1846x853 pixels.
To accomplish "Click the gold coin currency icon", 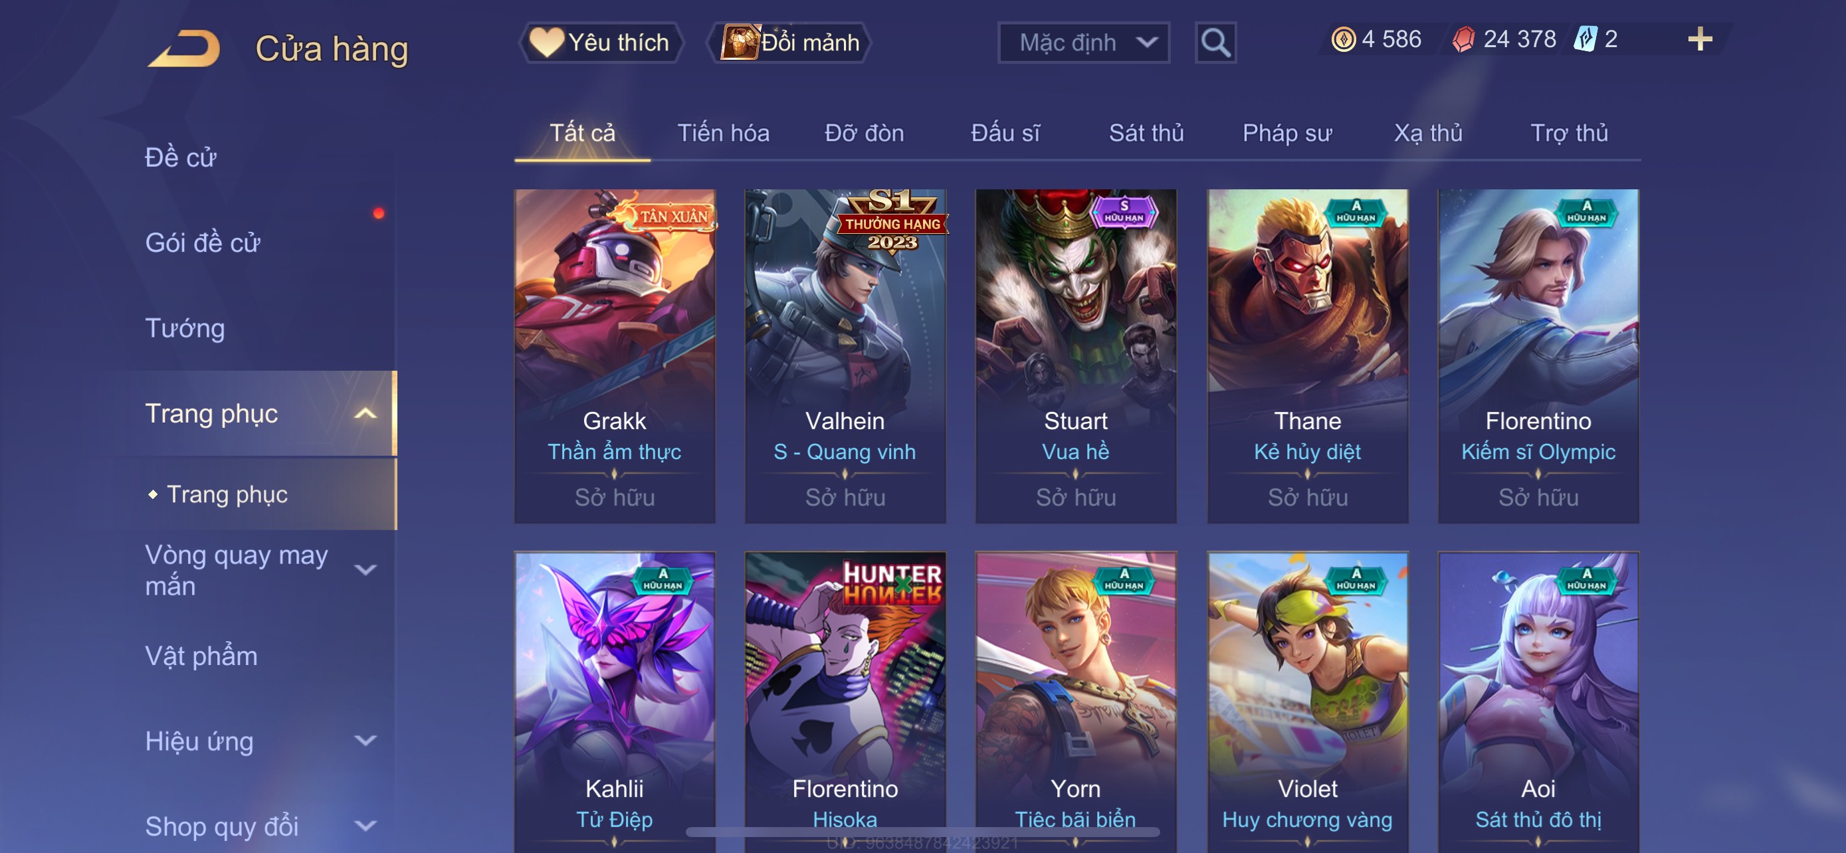I will (x=1343, y=39).
